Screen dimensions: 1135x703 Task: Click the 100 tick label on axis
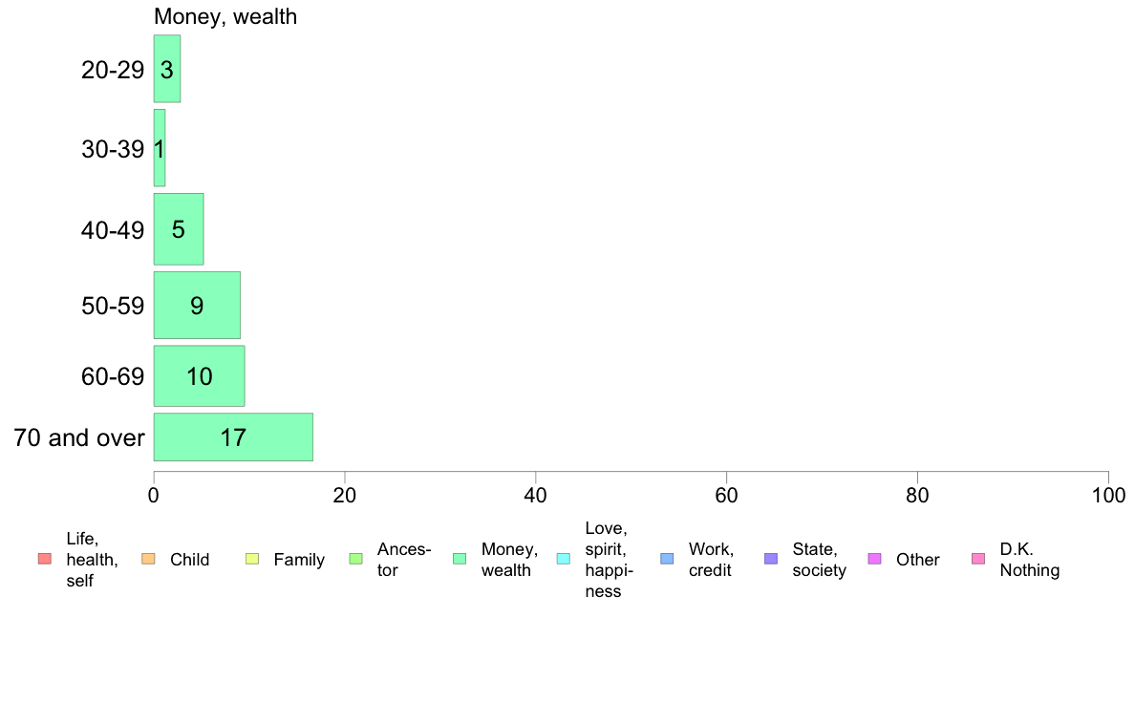click(x=1108, y=495)
